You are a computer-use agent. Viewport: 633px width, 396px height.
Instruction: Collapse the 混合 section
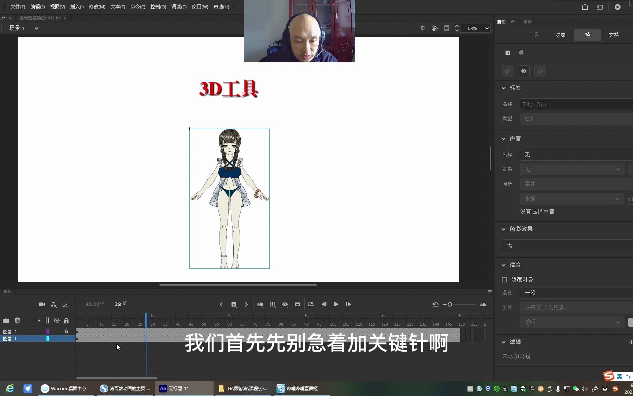[x=504, y=265]
